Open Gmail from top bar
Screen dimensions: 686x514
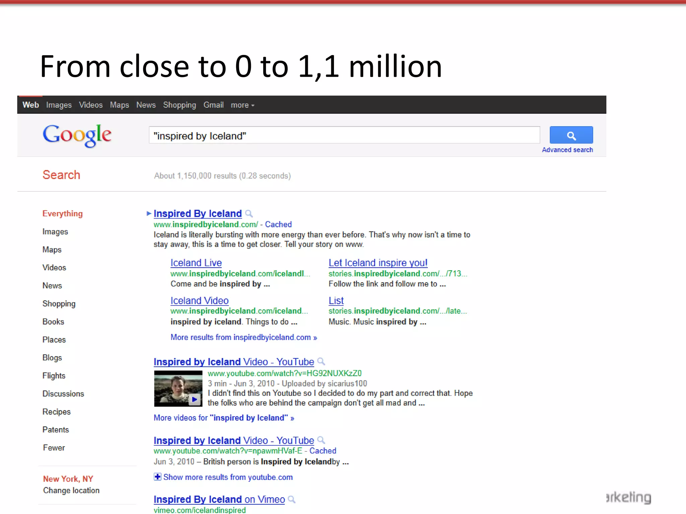coord(213,105)
